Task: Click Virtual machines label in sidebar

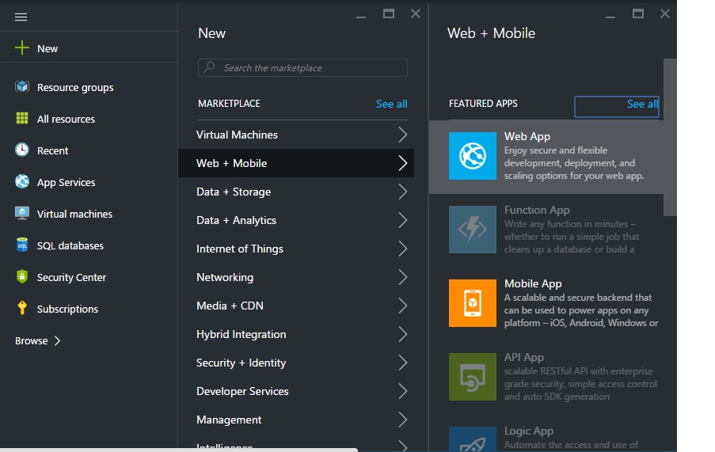Action: click(74, 215)
